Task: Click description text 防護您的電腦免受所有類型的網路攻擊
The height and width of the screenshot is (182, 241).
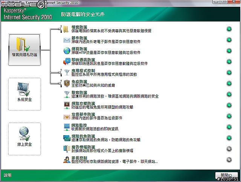Action: [102, 107]
